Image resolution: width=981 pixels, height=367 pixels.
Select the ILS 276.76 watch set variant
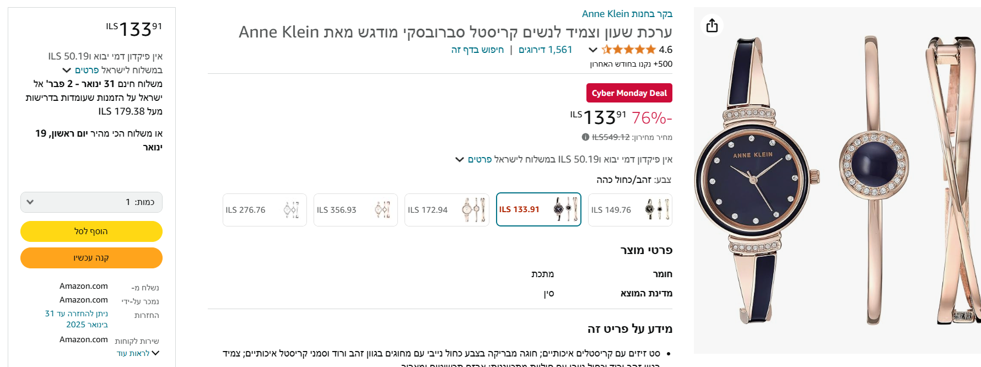265,210
